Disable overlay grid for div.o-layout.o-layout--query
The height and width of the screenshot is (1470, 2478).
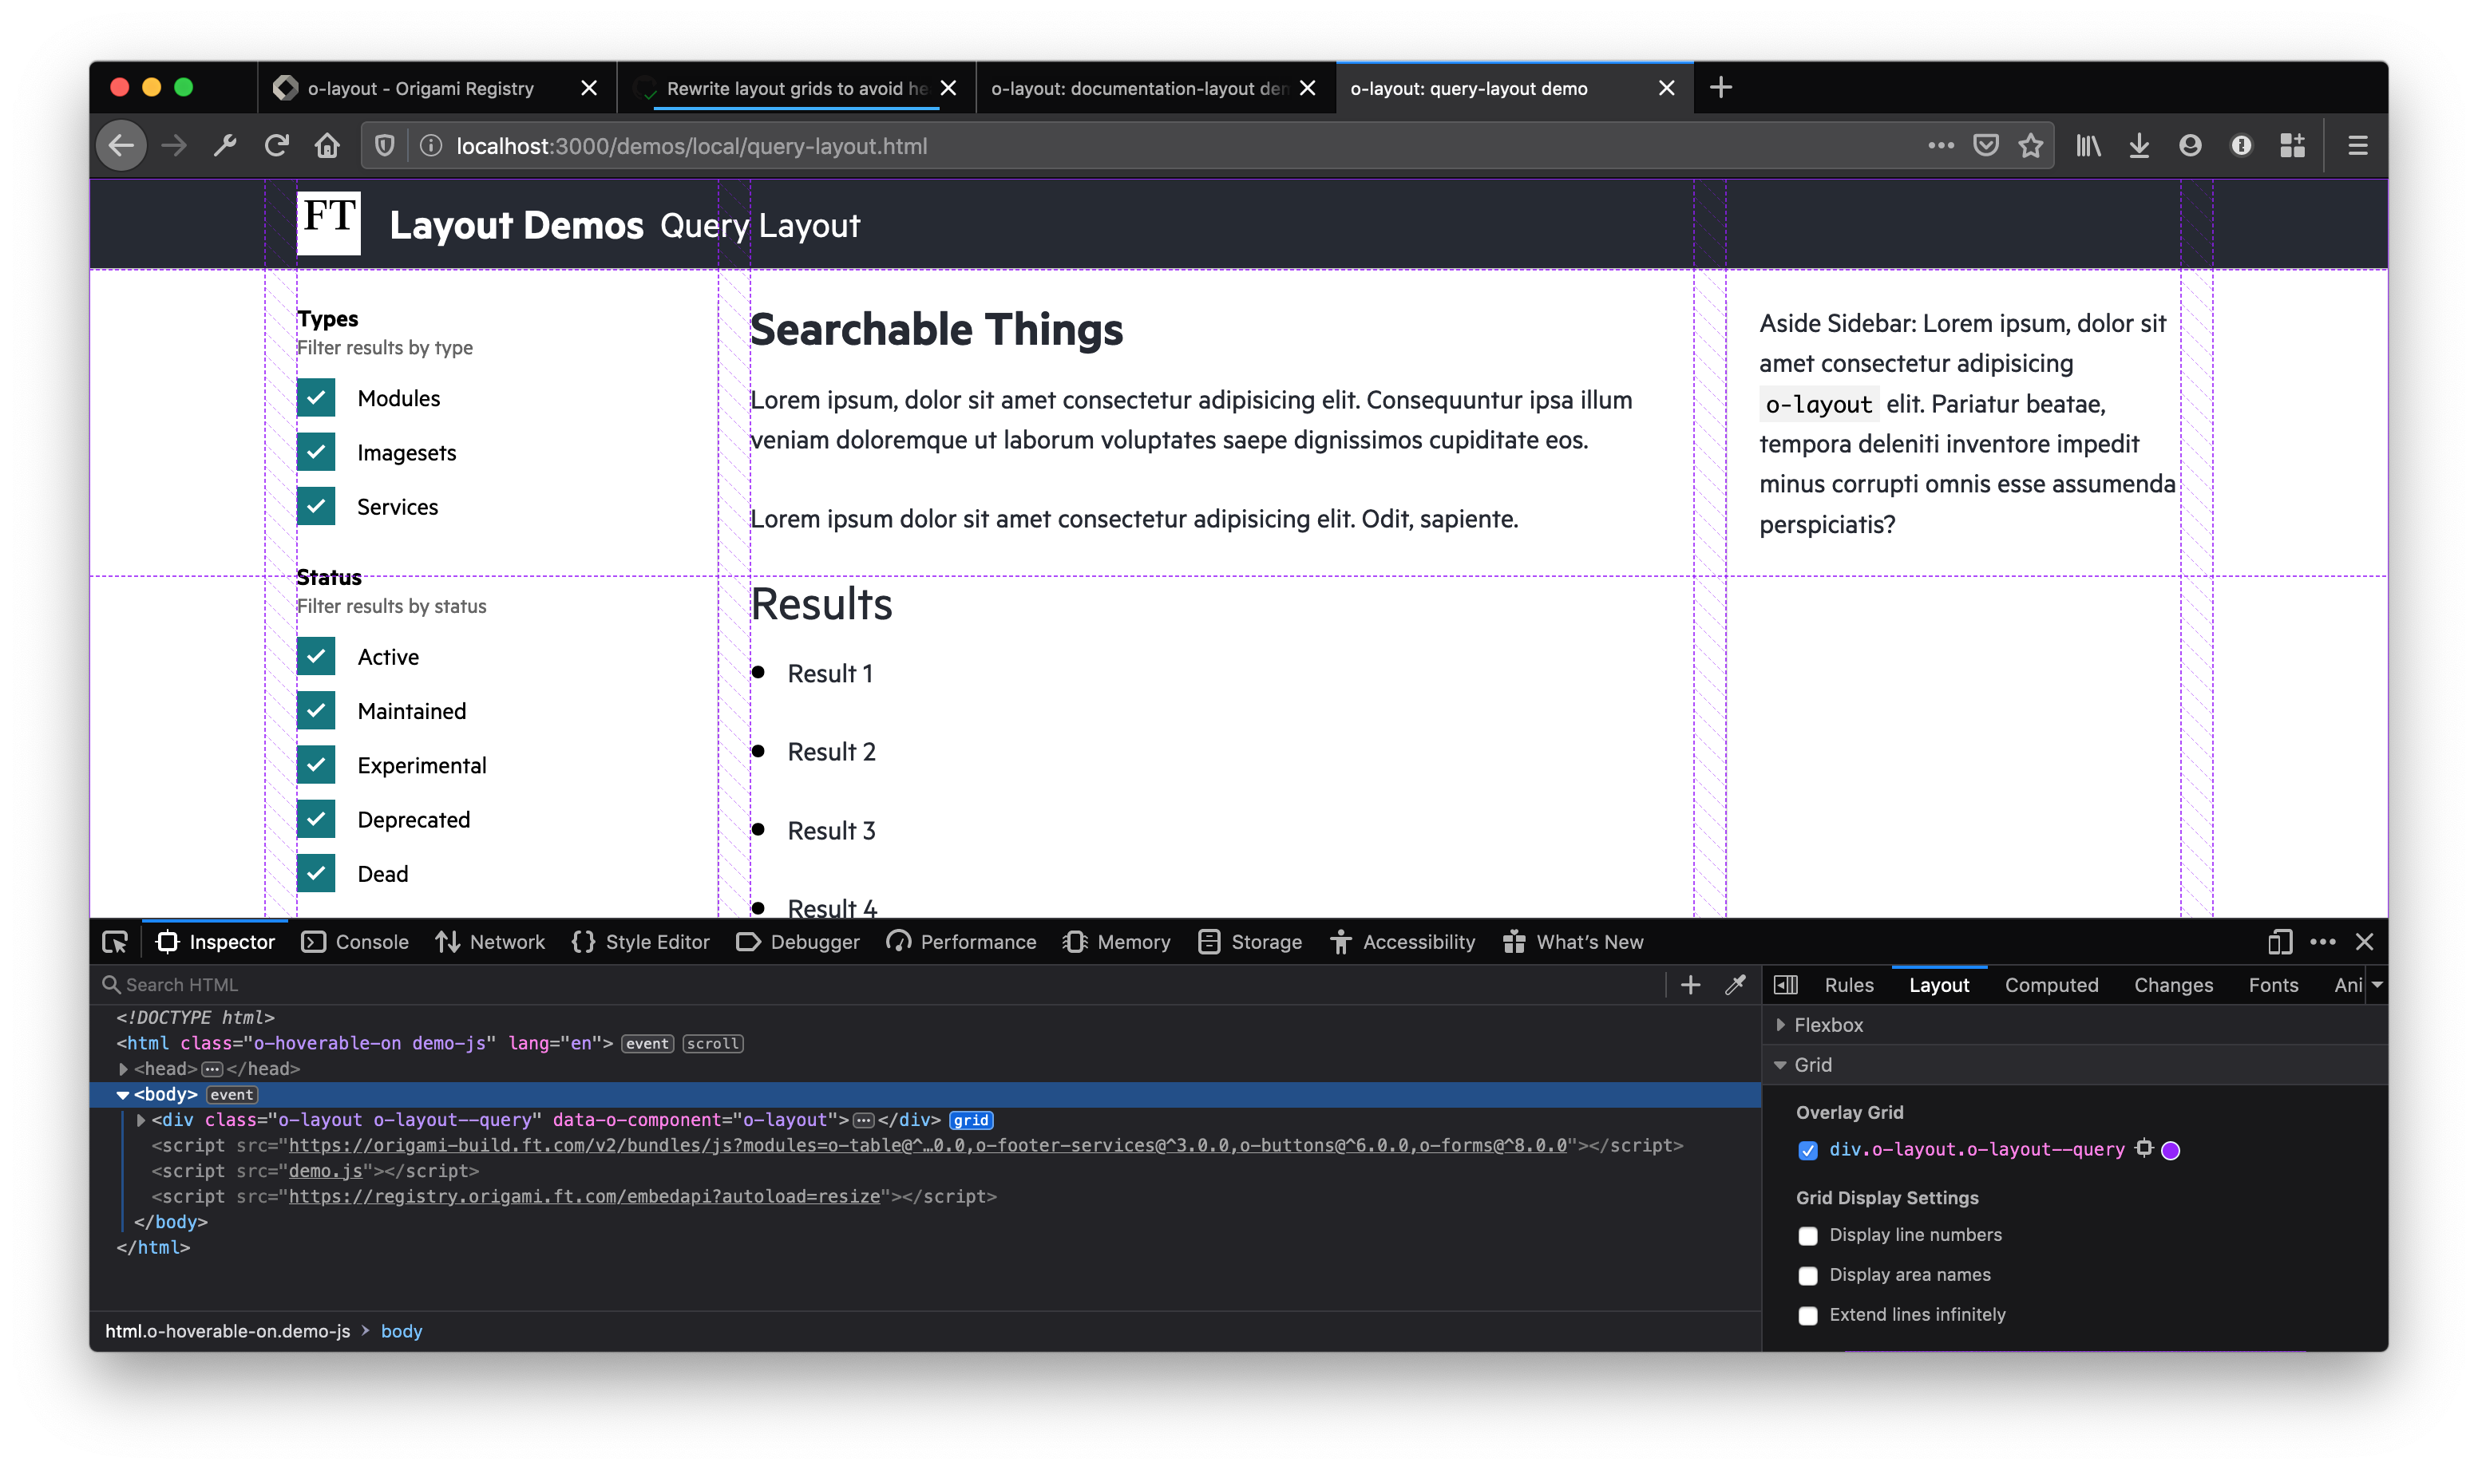[1808, 1149]
